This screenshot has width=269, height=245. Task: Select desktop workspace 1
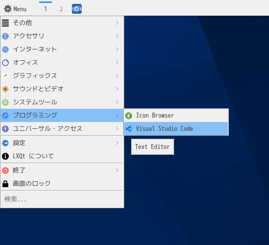click(45, 9)
